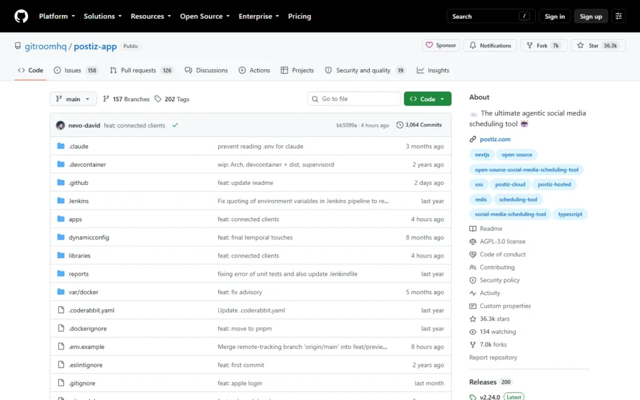Click the header Search field

tap(491, 16)
